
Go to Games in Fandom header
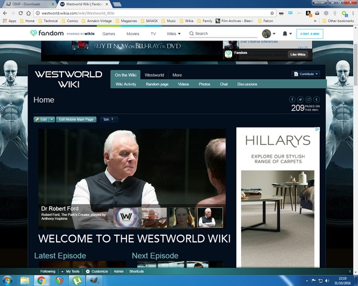[x=109, y=34]
